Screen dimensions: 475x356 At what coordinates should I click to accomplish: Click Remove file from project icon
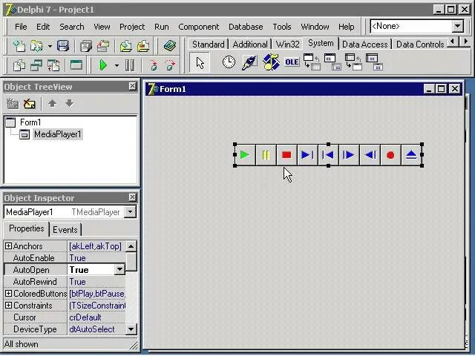(143, 46)
